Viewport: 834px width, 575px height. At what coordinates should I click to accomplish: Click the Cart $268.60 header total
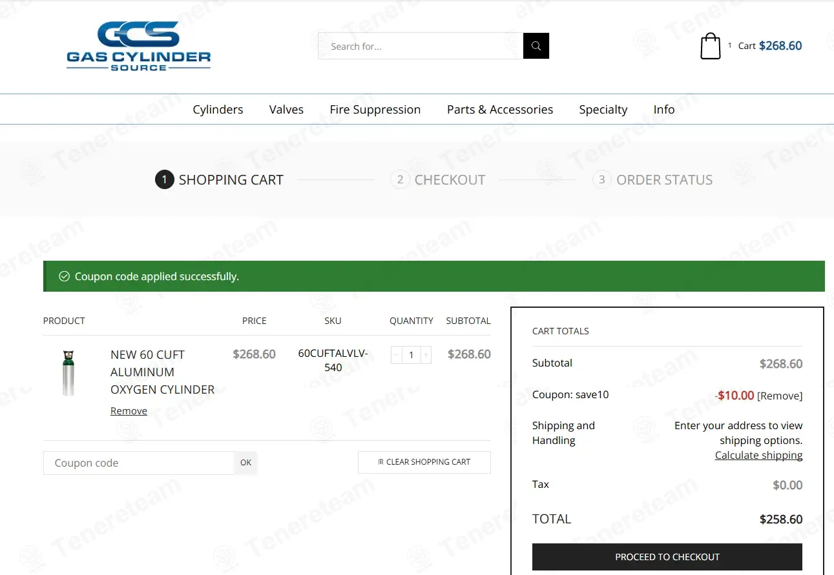coord(770,46)
